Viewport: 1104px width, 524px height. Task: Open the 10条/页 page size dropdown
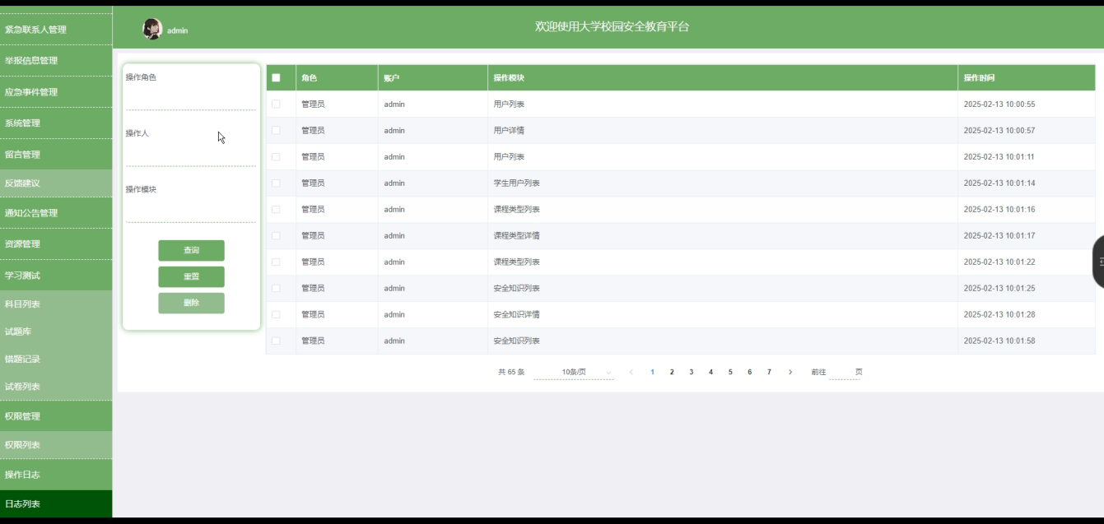(574, 372)
